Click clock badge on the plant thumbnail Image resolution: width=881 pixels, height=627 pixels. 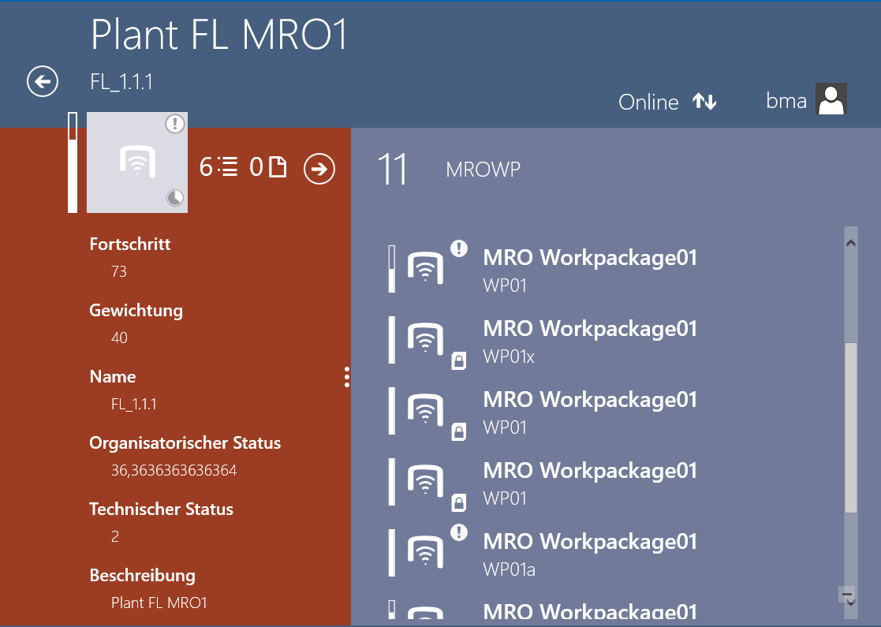point(175,198)
